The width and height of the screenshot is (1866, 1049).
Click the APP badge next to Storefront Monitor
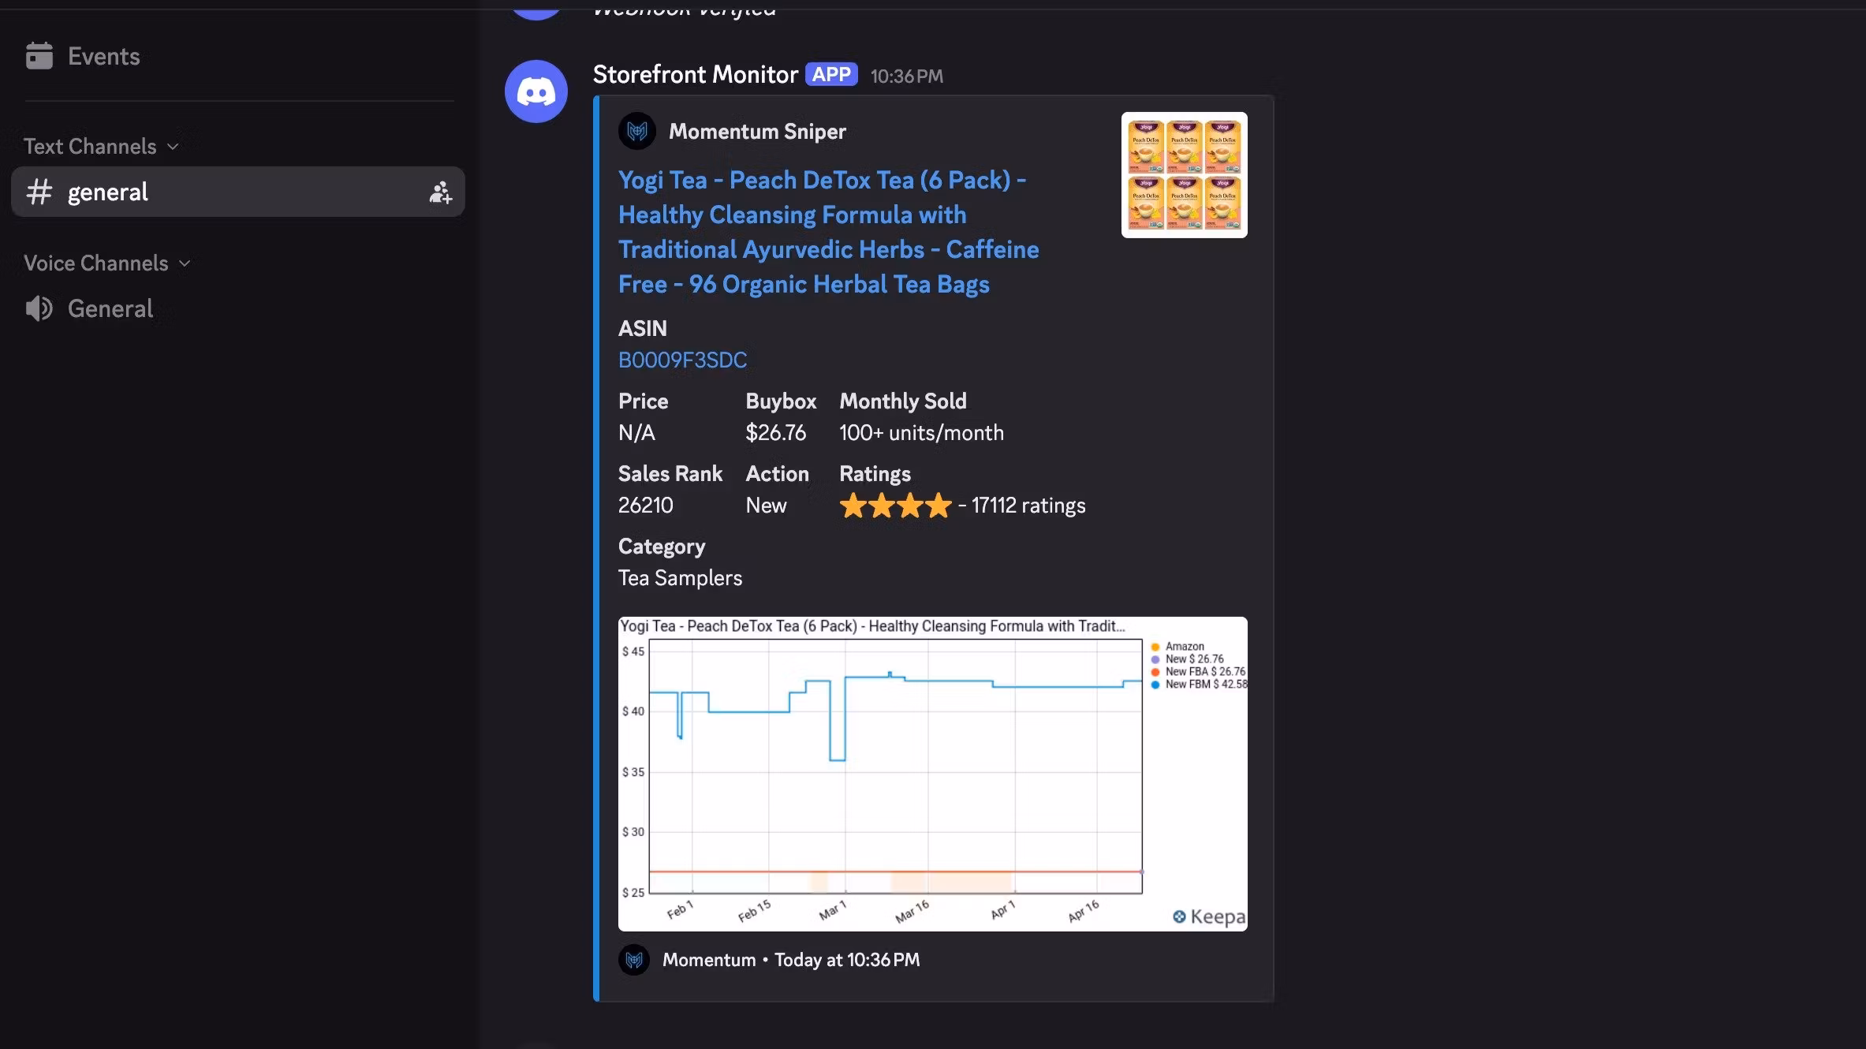831,75
